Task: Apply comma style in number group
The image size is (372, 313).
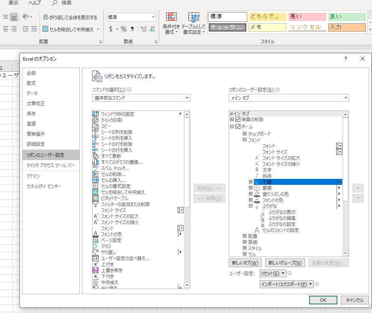Action: 132,29
